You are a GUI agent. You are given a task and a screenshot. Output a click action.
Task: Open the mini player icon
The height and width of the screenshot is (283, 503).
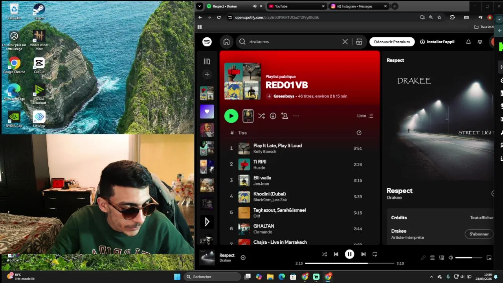tap(489, 258)
